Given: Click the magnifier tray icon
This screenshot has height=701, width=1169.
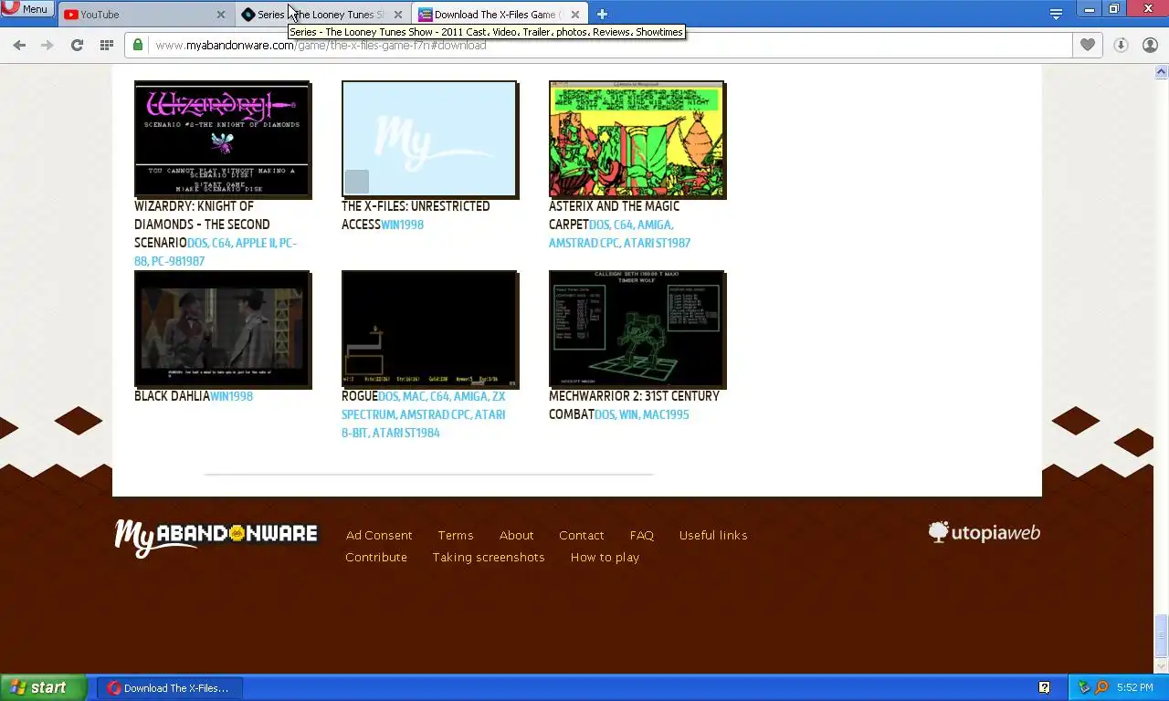Looking at the screenshot, I should 1101,687.
